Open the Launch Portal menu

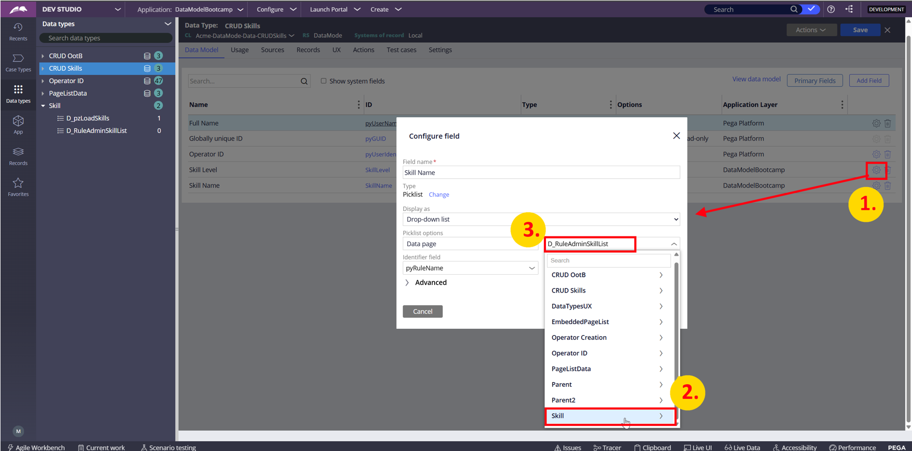334,9
